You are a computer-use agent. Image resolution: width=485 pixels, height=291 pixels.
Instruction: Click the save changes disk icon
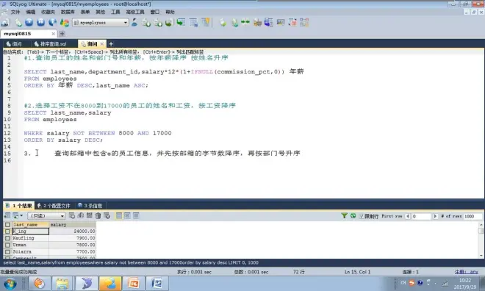coord(90,216)
